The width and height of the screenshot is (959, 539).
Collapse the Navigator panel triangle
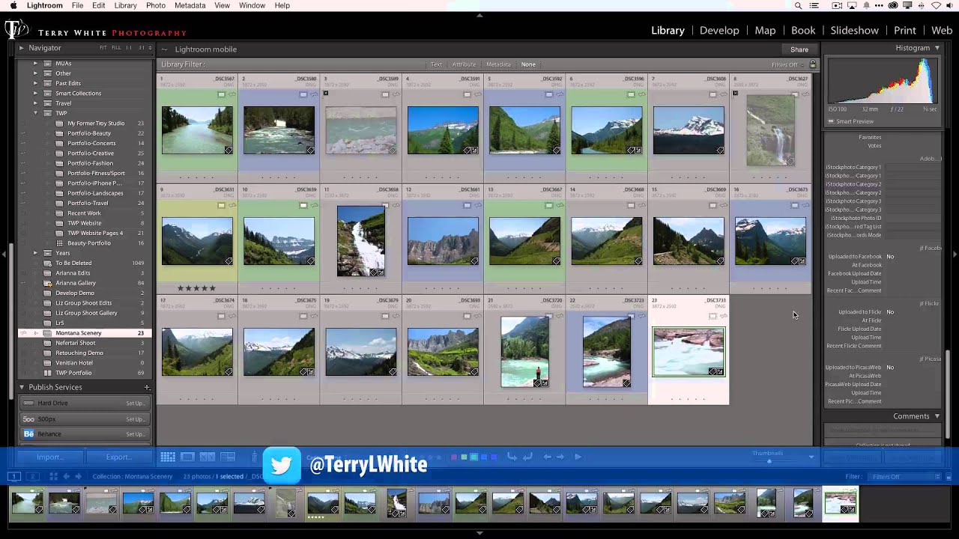tap(22, 48)
